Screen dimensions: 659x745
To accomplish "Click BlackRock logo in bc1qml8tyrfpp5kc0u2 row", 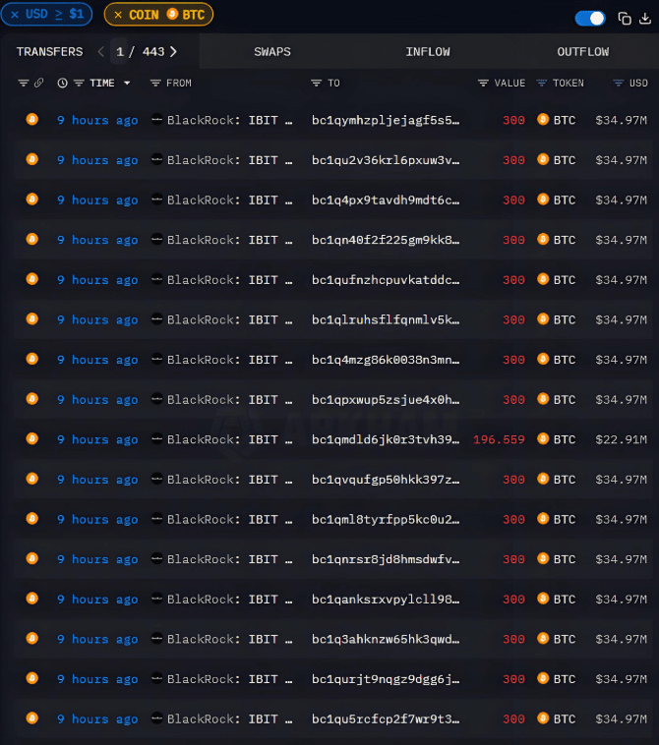I will tap(157, 518).
